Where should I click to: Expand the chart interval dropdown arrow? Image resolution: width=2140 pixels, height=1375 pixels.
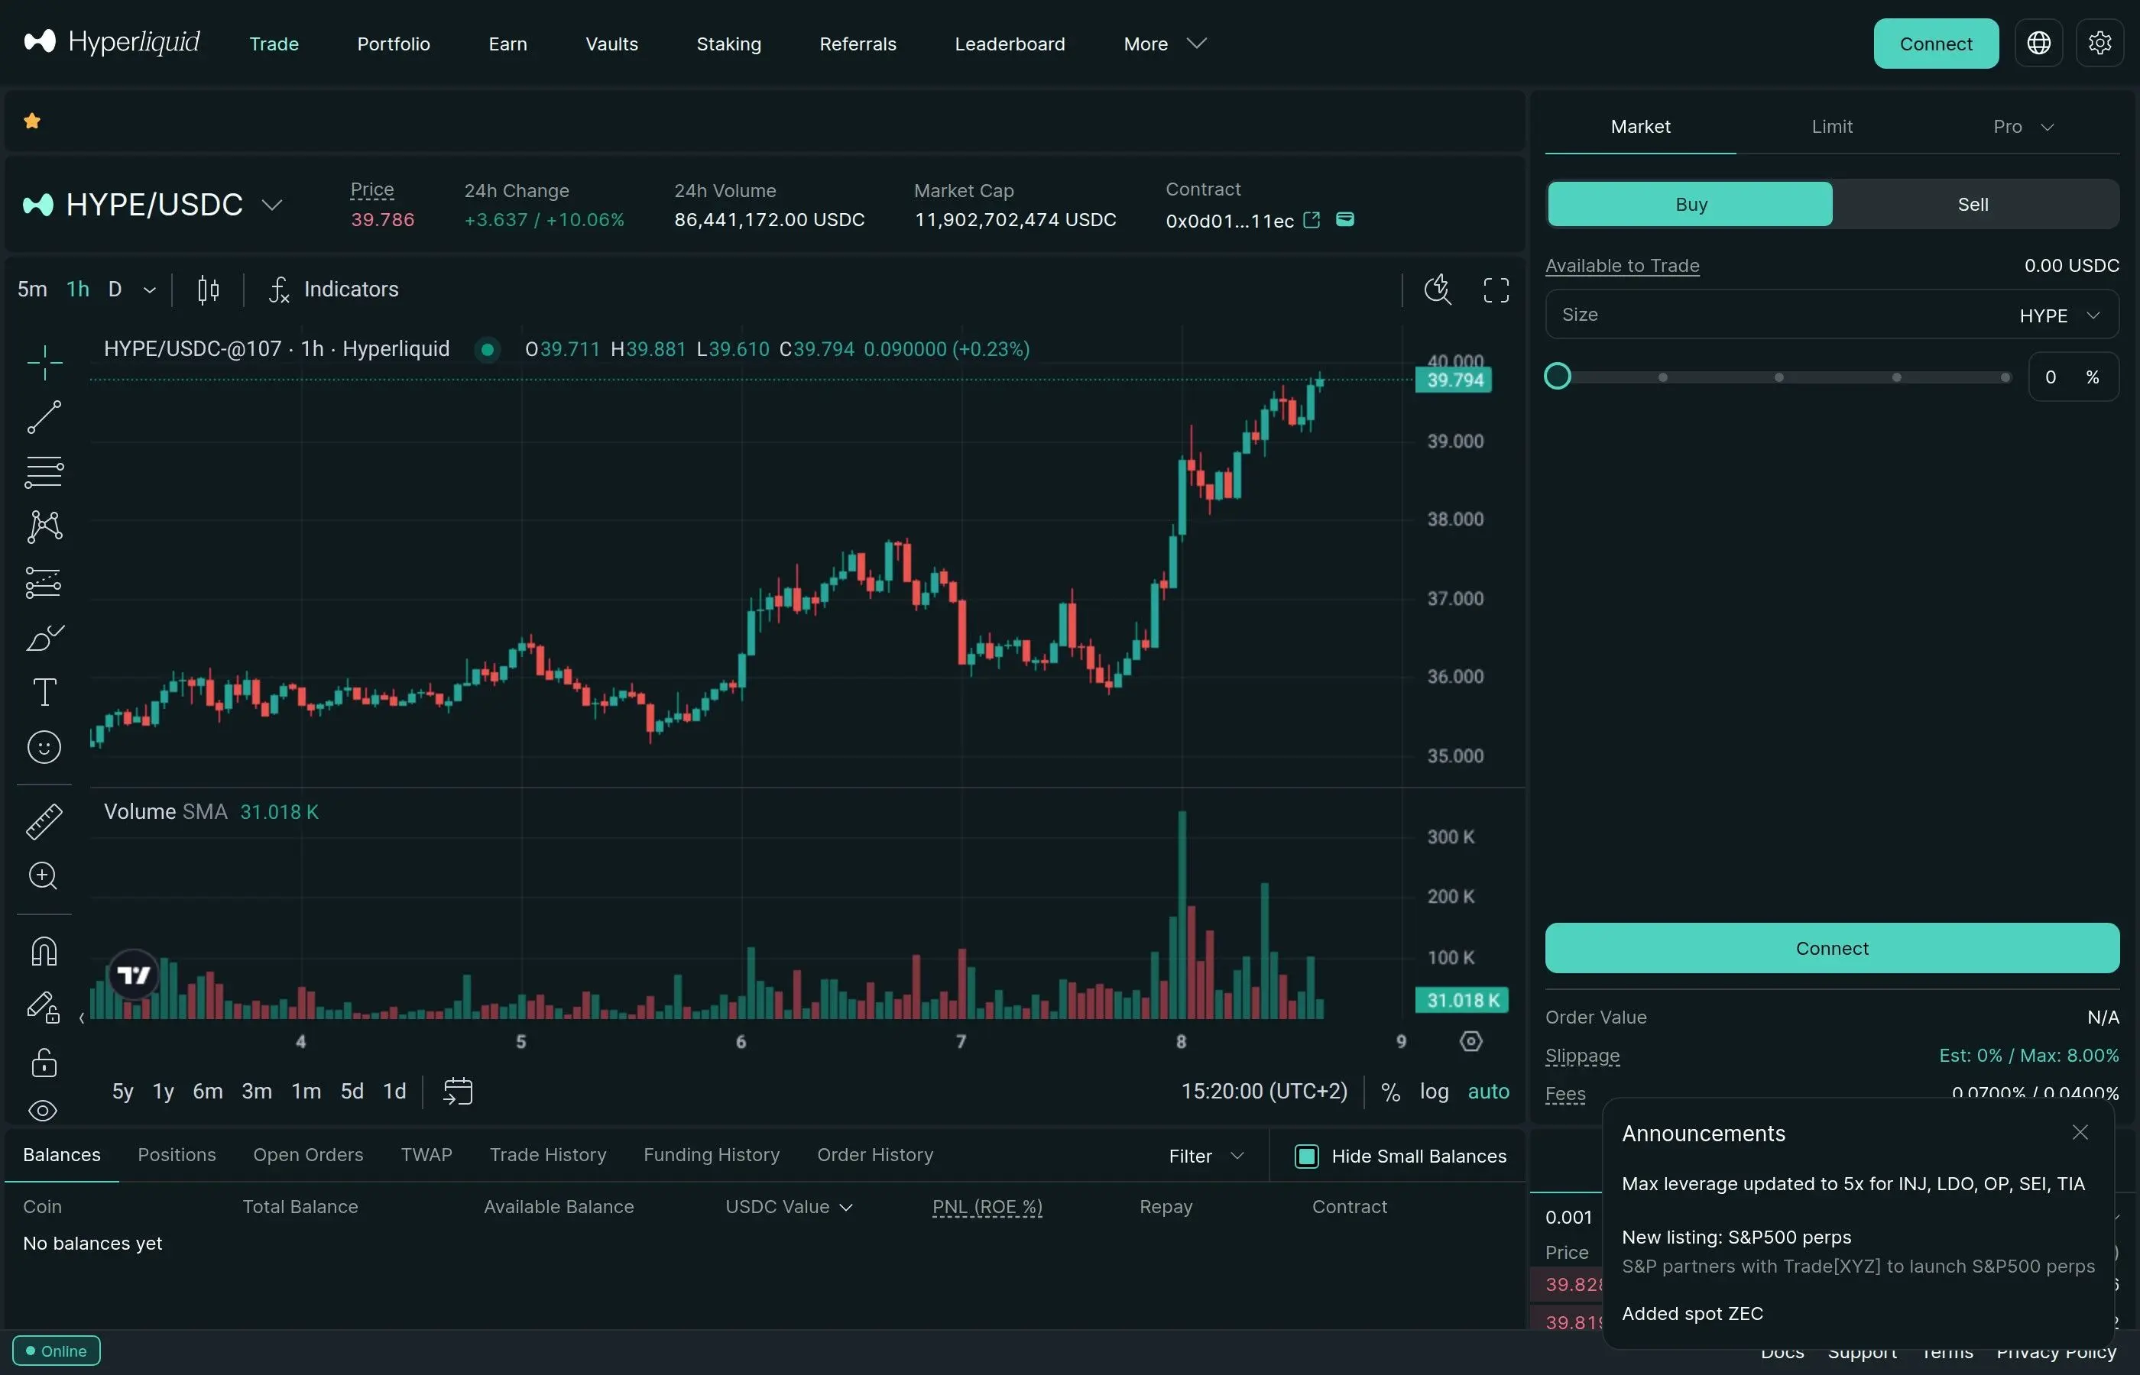pos(150,290)
